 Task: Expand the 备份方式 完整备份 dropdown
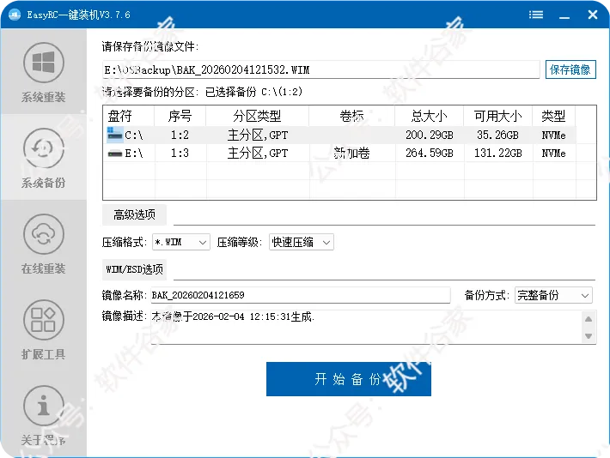[553, 295]
